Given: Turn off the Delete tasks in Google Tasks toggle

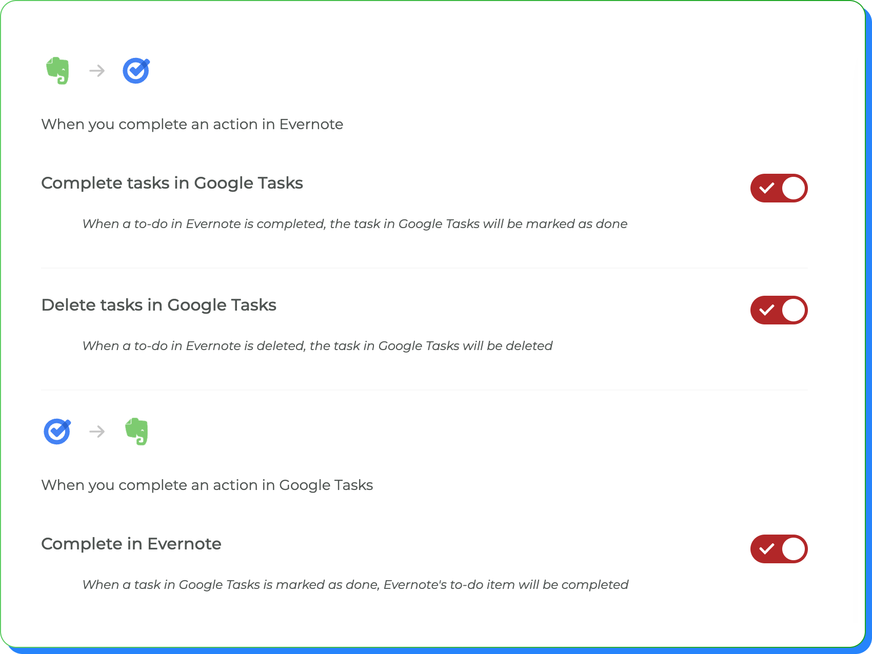Looking at the screenshot, I should click(779, 310).
